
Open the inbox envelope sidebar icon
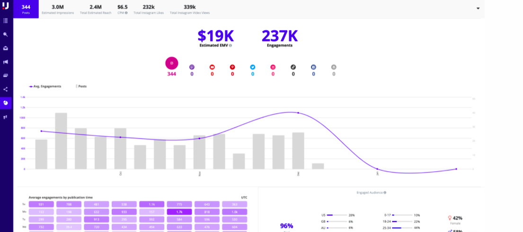pyautogui.click(x=5, y=48)
